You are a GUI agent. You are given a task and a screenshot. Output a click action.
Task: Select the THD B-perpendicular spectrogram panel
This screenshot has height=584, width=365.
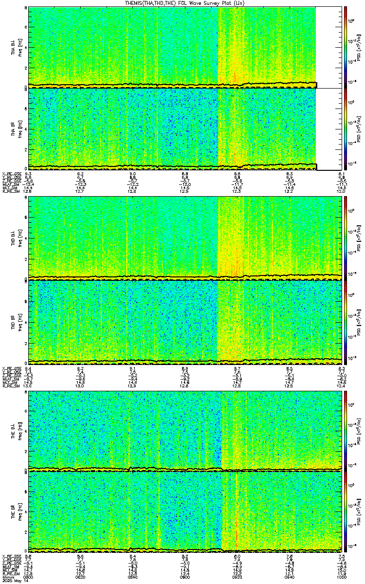[185, 237]
